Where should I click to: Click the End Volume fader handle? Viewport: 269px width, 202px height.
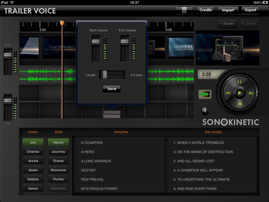124,42
